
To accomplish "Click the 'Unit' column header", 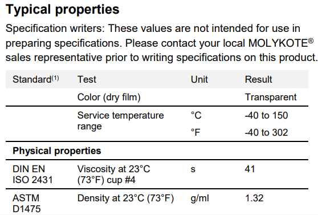I will click(x=199, y=79).
